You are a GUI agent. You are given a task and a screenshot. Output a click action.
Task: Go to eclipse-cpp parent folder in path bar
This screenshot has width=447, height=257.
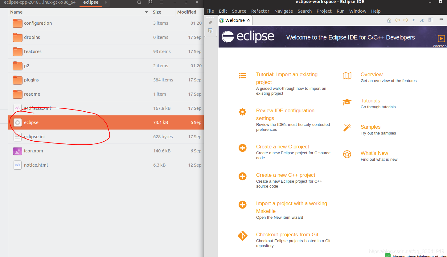click(40, 2)
